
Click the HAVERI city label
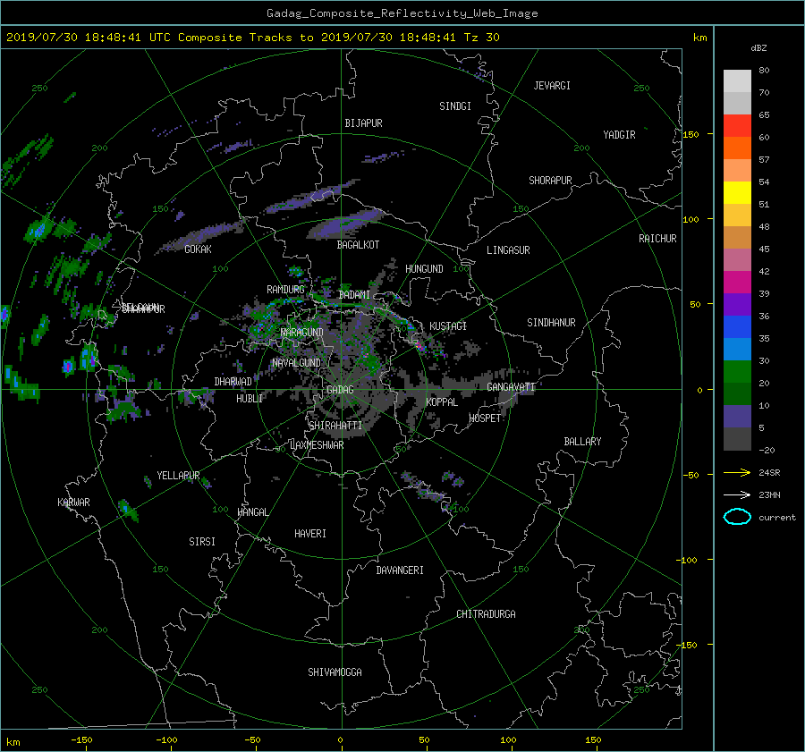[x=310, y=534]
